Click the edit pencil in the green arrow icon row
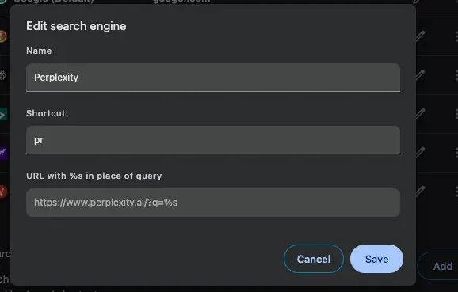The image size is (458, 292). 421,114
